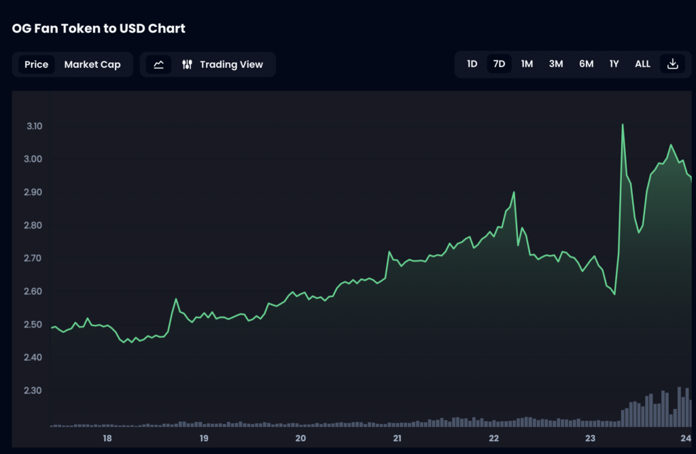Download chart data with the download icon
696x454 pixels.
point(672,64)
